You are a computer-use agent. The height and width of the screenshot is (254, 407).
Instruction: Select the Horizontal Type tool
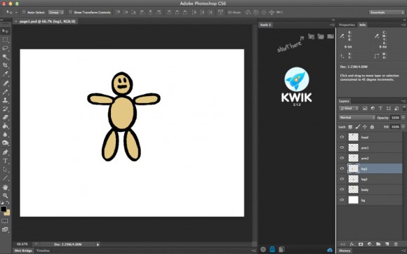[x=5, y=161]
